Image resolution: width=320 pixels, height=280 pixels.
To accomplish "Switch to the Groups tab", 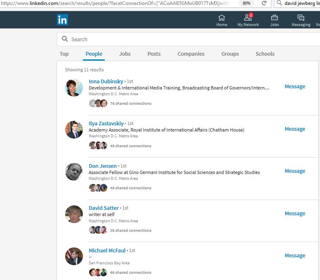I will click(x=230, y=54).
